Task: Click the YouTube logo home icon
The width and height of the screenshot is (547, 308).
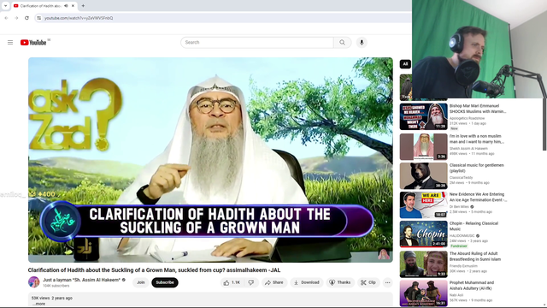Action: click(33, 43)
